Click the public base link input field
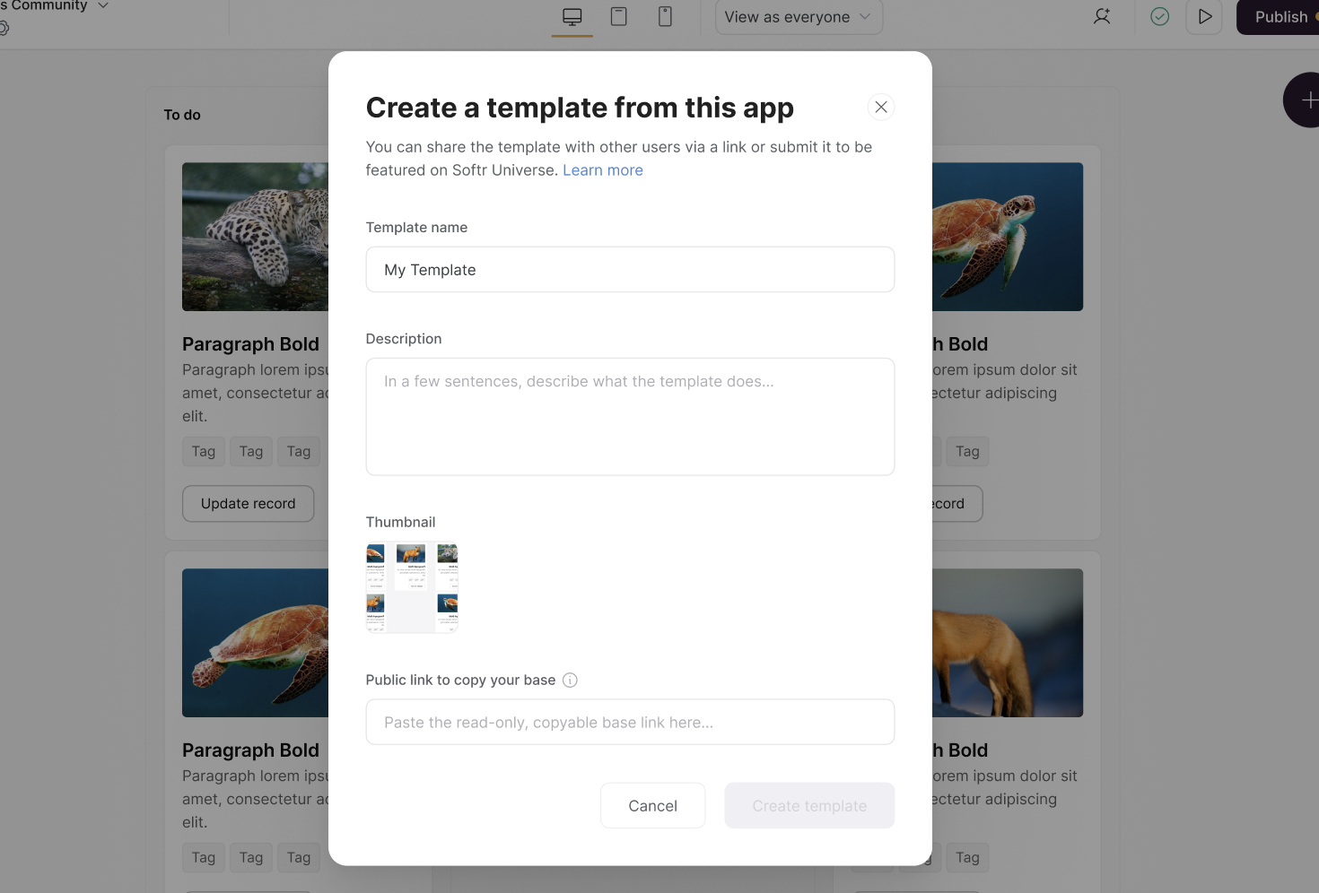 click(630, 722)
